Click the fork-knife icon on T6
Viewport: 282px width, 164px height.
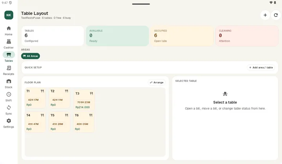(91, 115)
